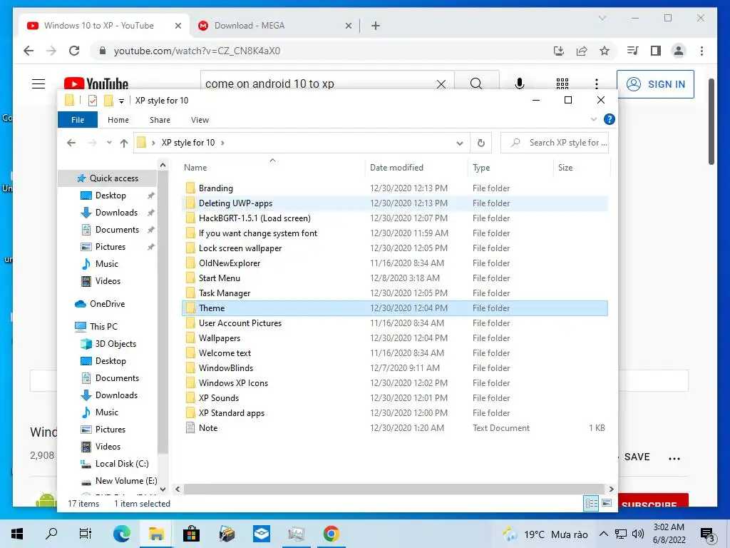Click Explorer horizontal scrollbar
Image resolution: width=730 pixels, height=548 pixels.
pos(394,489)
